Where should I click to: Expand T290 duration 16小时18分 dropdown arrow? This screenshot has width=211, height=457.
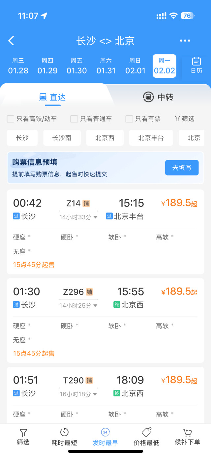click(95, 394)
